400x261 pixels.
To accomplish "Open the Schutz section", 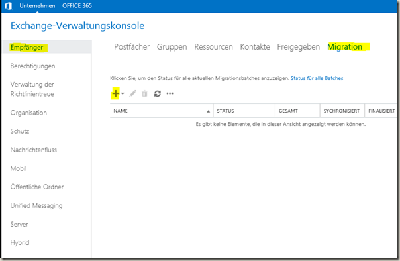I will click(20, 131).
